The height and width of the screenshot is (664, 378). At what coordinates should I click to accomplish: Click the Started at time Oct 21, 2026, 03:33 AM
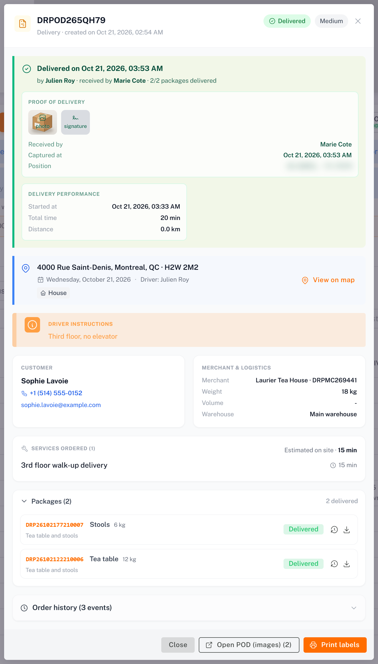point(146,207)
